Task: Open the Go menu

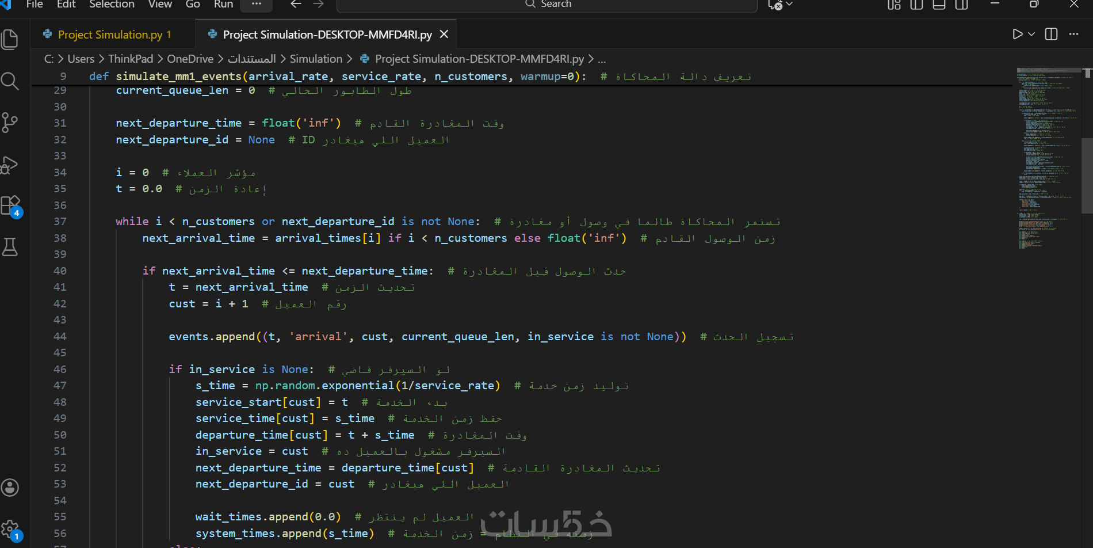Action: (x=193, y=4)
